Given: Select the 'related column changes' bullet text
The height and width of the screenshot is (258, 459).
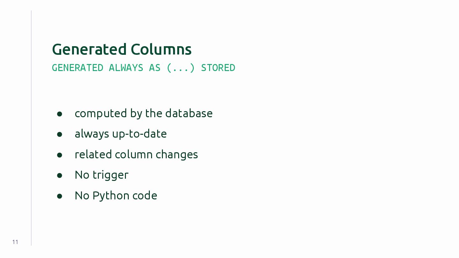Looking at the screenshot, I should pos(136,154).
